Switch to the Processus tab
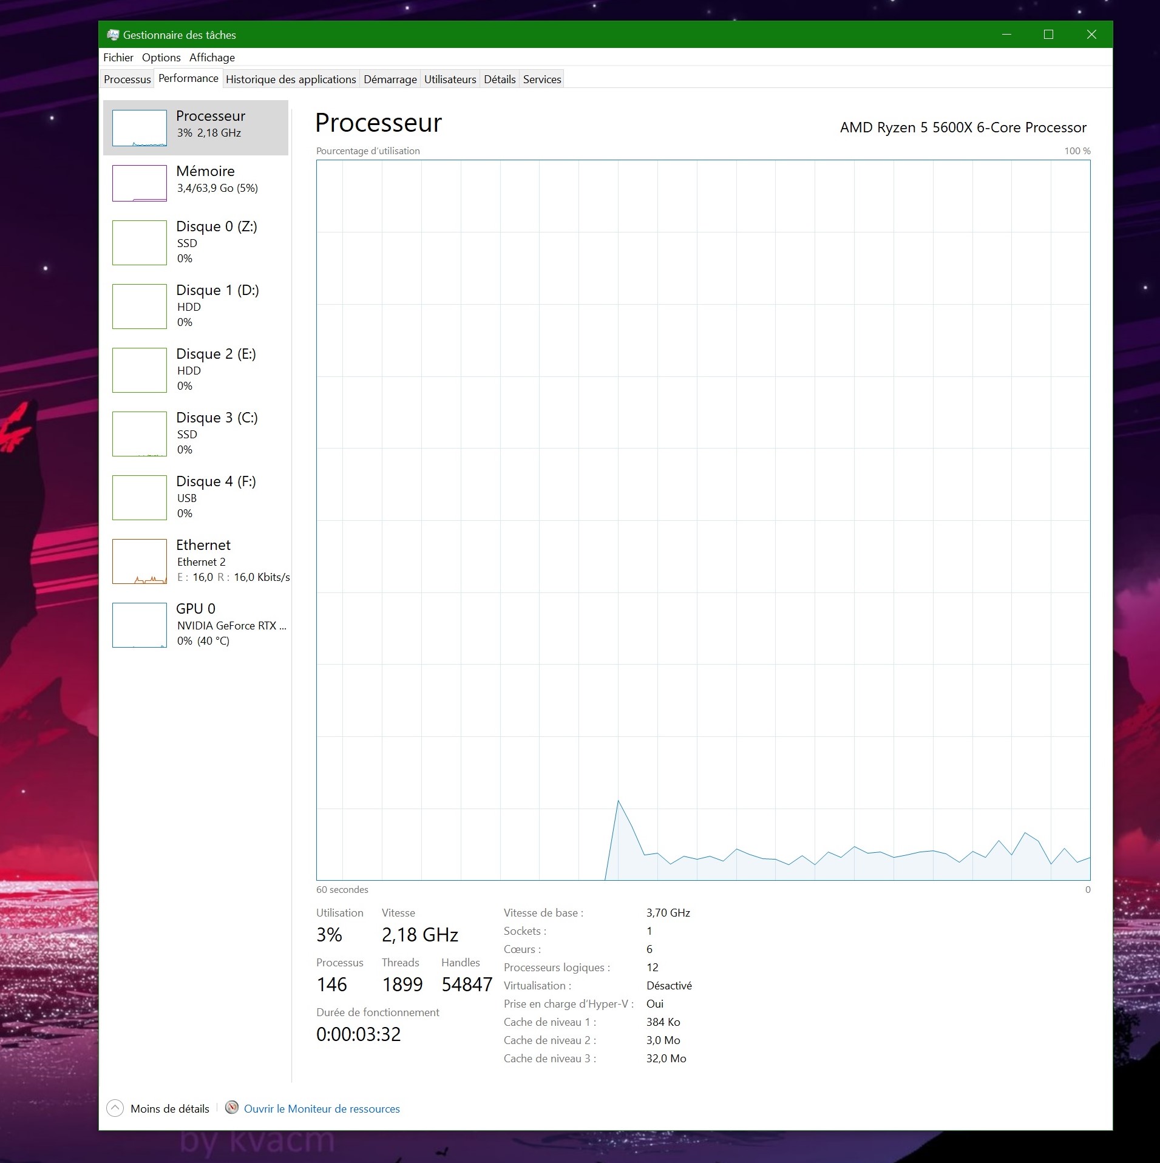The width and height of the screenshot is (1160, 1163). pos(127,79)
